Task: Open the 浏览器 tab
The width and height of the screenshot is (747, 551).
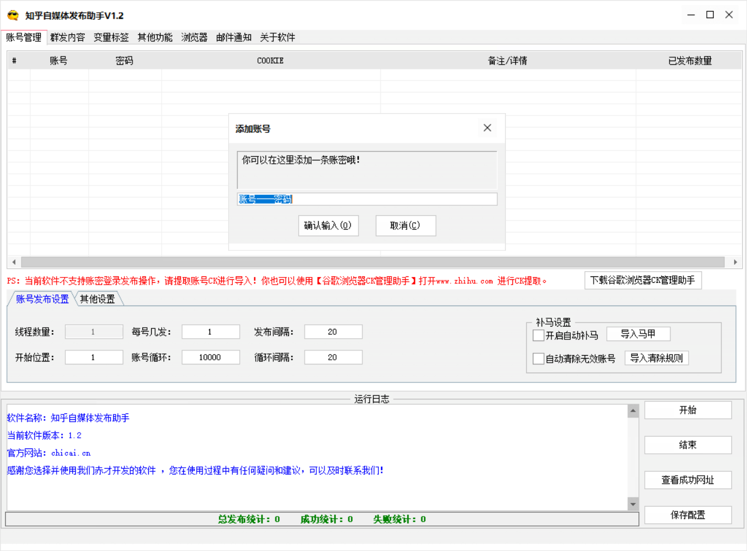Action: pyautogui.click(x=194, y=37)
